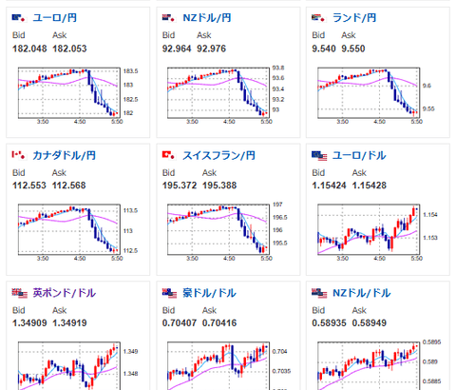Image resolution: width=456 pixels, height=390 pixels.
Task: Click the Australian Dollar/Dollar flag icon
Action: point(169,293)
